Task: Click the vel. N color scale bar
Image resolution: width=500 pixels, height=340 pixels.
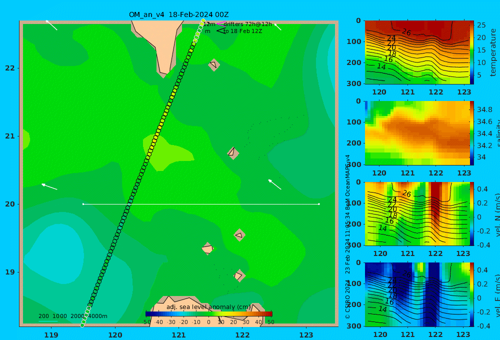Action: [472, 213]
